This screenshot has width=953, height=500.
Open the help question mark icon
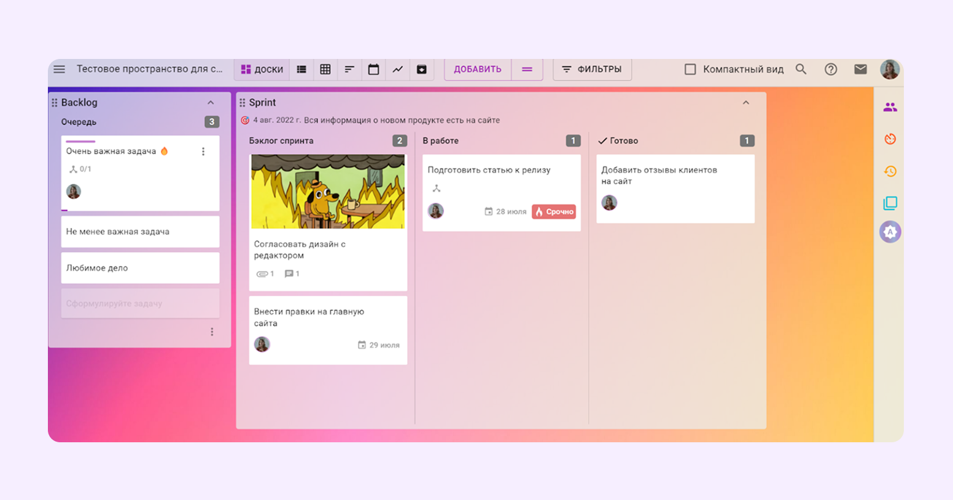coord(831,69)
